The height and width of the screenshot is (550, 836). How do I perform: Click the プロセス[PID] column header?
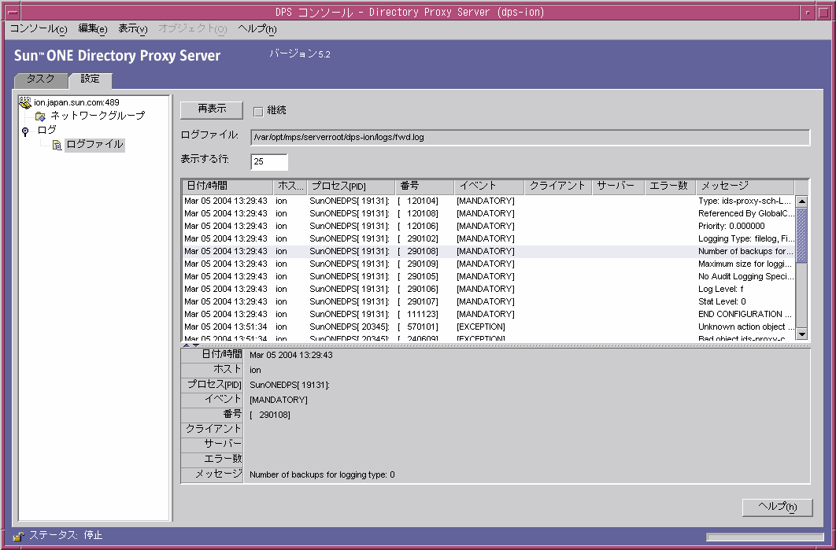351,186
